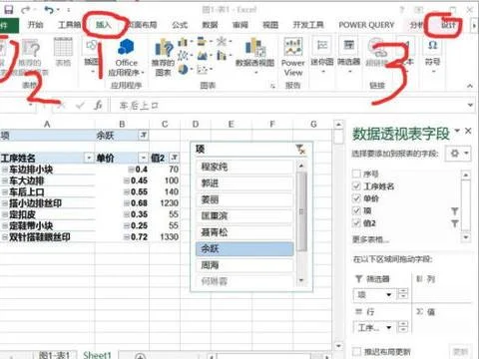Open Excel help question mark
The image size is (479, 359).
tap(401, 10)
